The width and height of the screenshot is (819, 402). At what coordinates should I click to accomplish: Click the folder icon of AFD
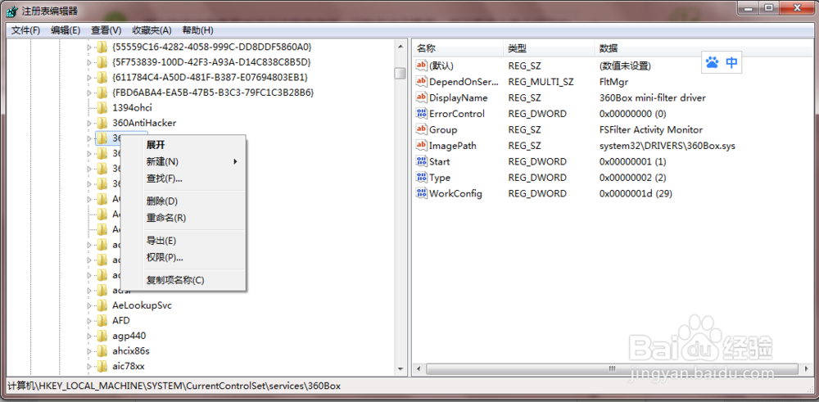pyautogui.click(x=102, y=321)
